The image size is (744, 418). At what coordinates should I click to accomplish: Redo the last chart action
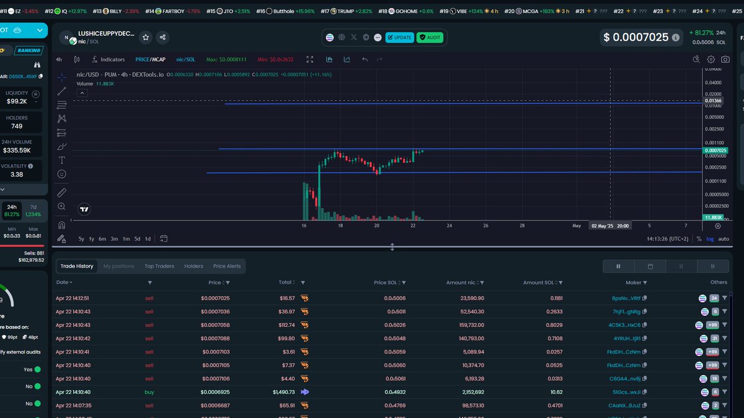379,59
